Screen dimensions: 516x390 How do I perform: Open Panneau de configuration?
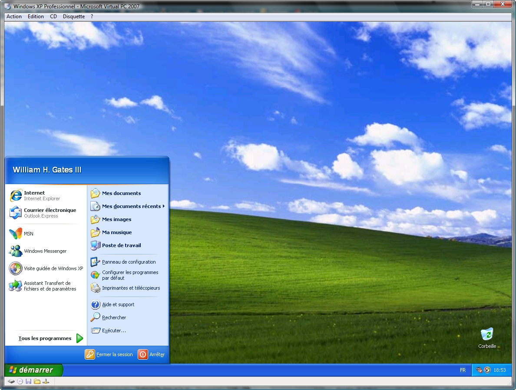(128, 262)
